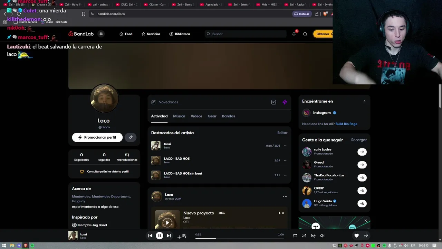Play the Nuevo proyecto track

pos(167,223)
